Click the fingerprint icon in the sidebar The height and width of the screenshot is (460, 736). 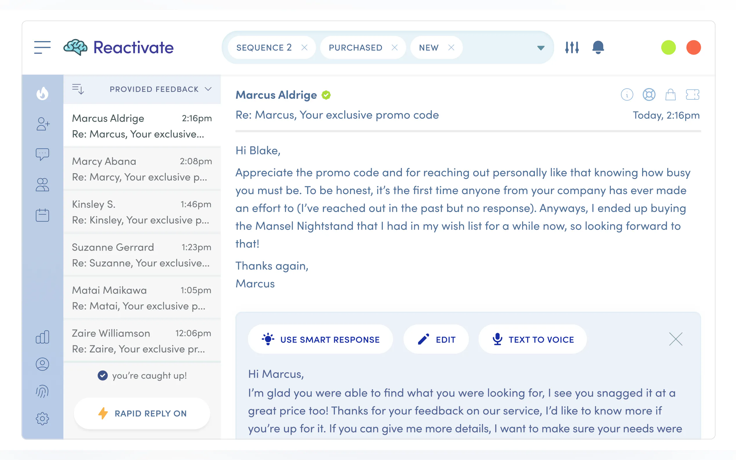click(42, 392)
